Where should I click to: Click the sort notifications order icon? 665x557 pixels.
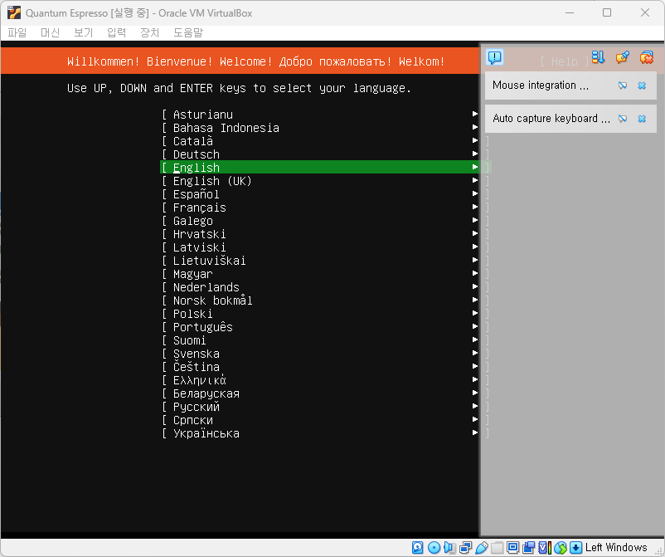click(x=598, y=57)
